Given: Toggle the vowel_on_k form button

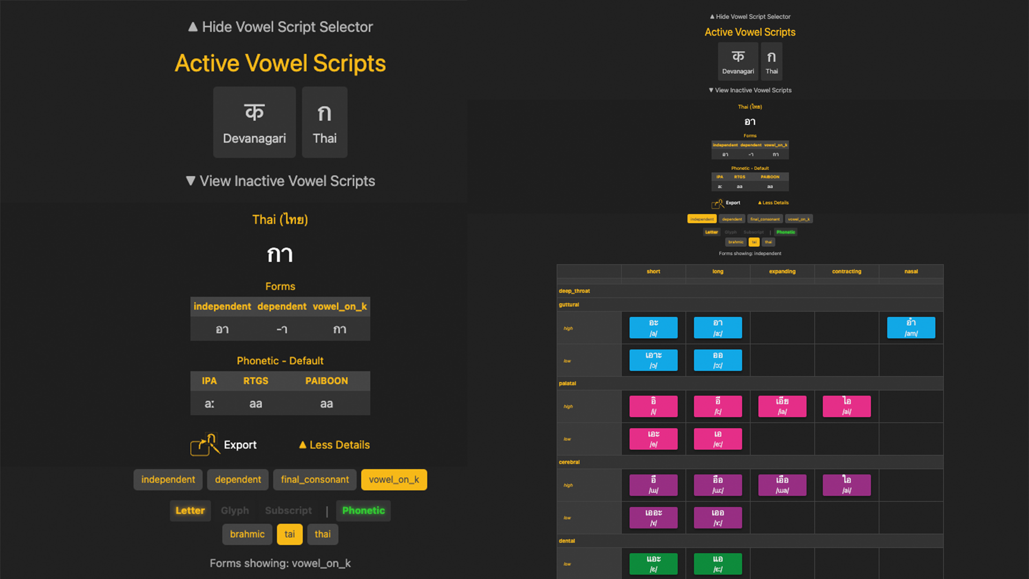Looking at the screenshot, I should [x=394, y=479].
